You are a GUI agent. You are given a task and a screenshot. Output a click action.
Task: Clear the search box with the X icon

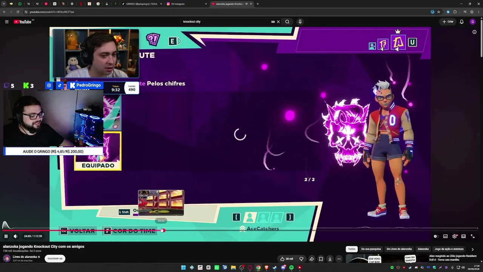pyautogui.click(x=278, y=22)
